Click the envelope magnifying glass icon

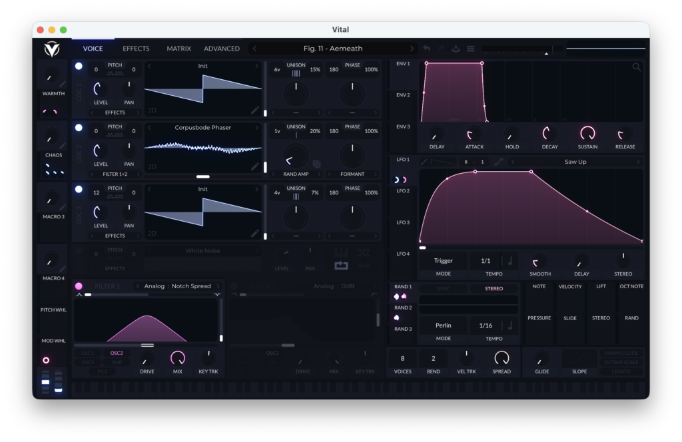tap(637, 67)
